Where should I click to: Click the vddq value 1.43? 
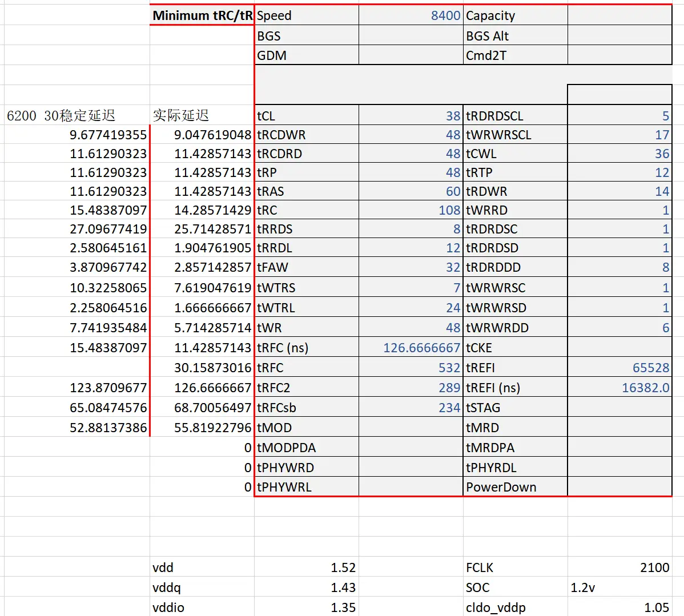coord(307,587)
